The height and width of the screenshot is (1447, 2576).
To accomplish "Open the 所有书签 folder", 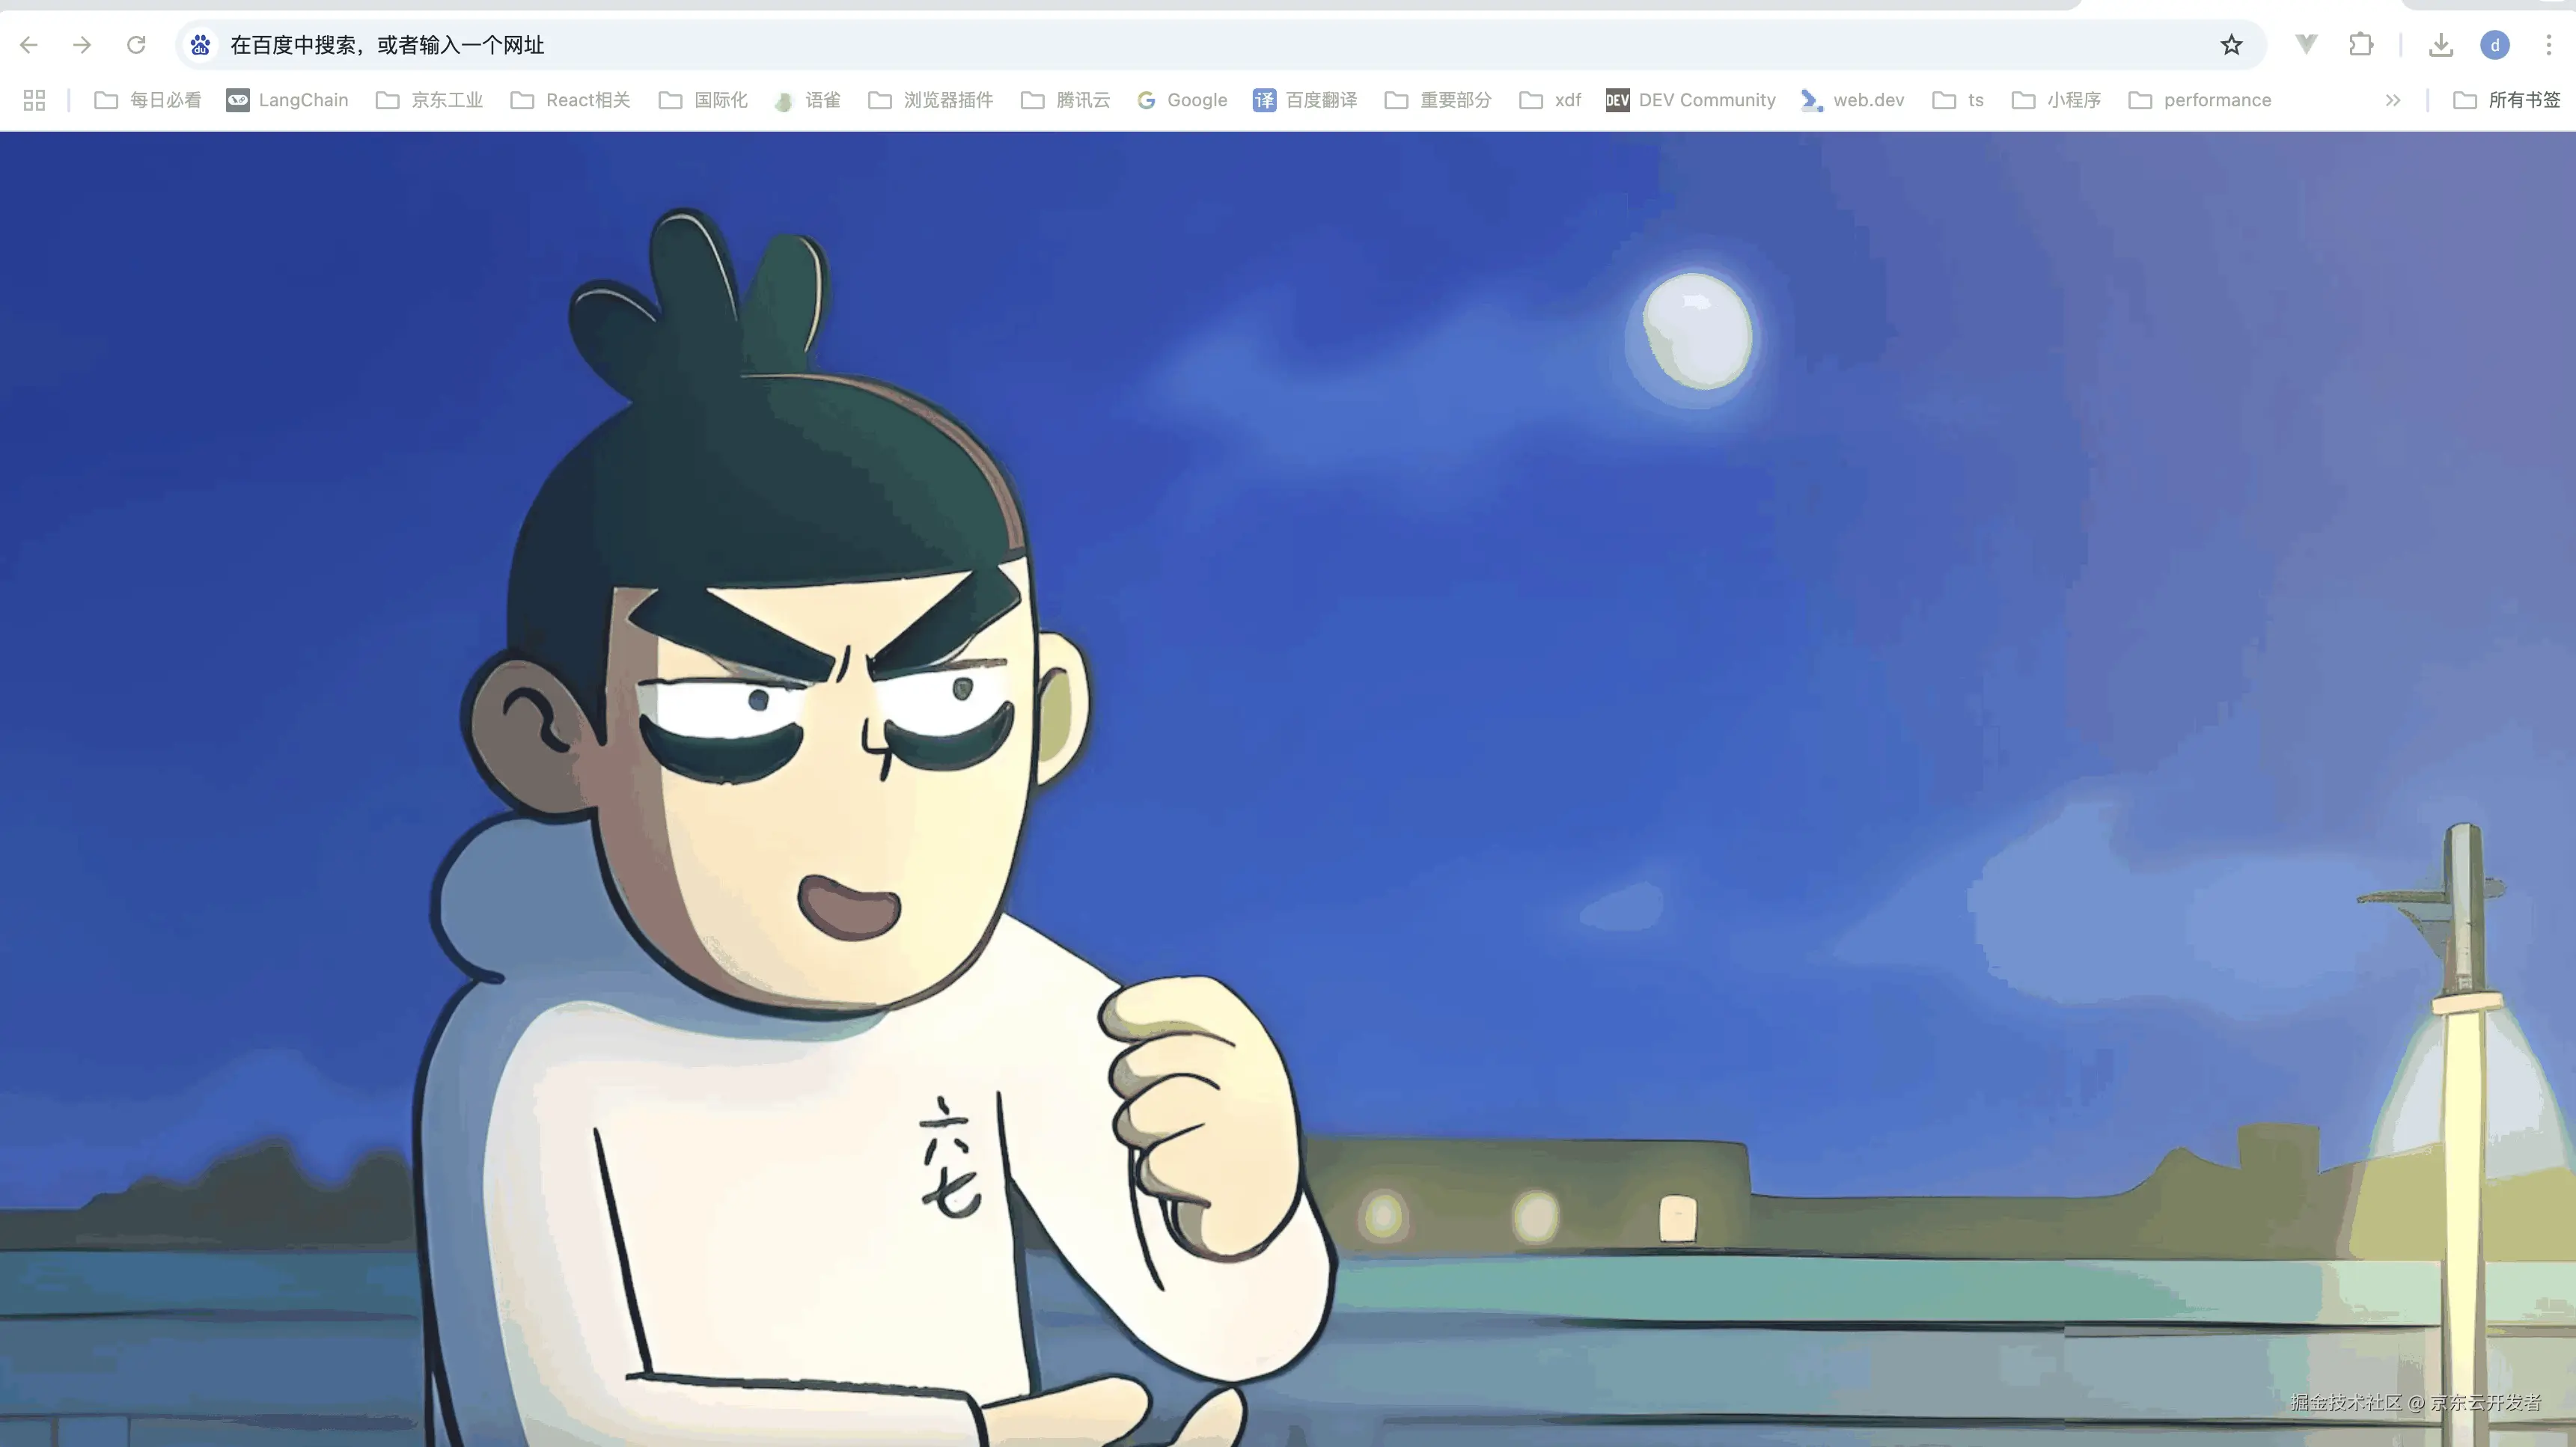I will [2507, 100].
